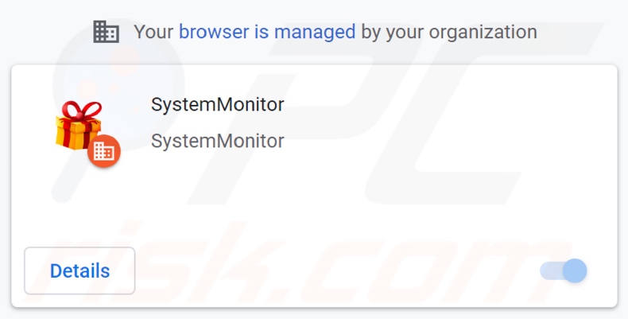Click the light-blue track of the switch
The image size is (628, 319).
point(549,270)
